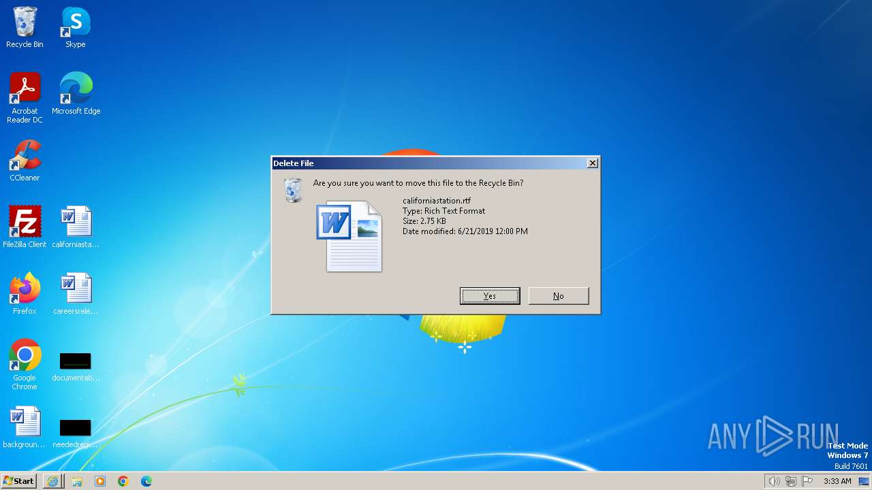
Task: Open the Action Center flag icon
Action: click(x=808, y=481)
